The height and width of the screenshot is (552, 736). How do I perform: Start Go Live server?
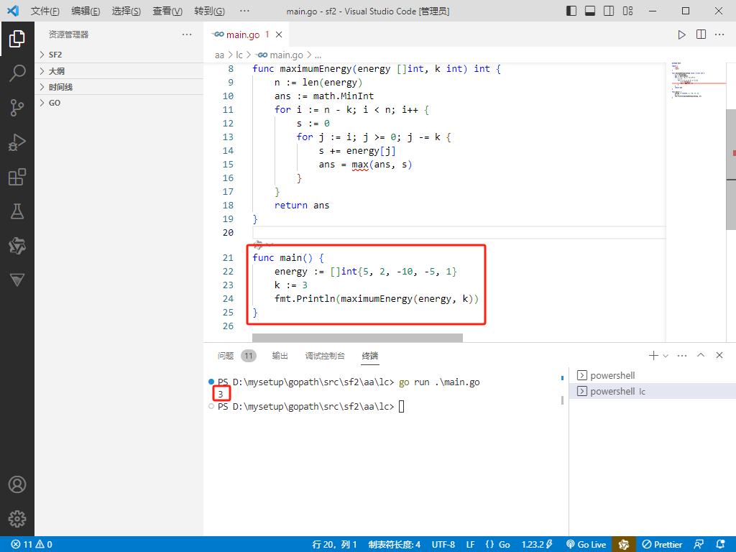(x=586, y=545)
